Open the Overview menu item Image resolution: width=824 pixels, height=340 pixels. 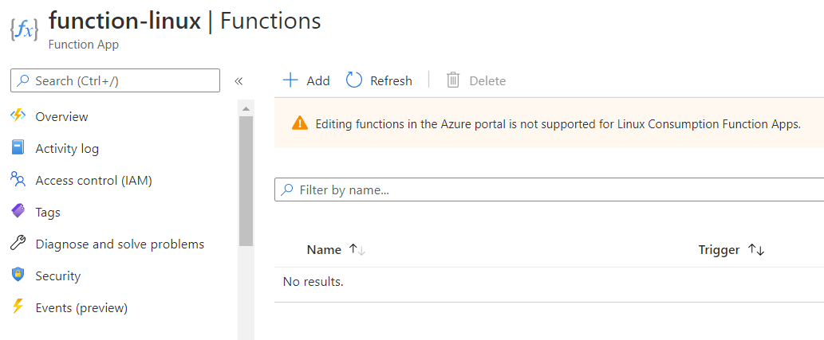[x=61, y=116]
